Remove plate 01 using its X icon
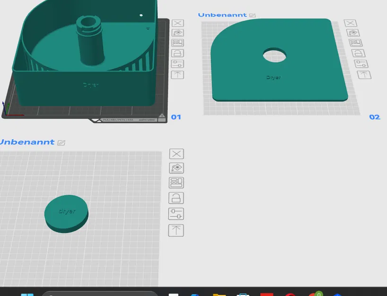387x296 pixels. [178, 23]
